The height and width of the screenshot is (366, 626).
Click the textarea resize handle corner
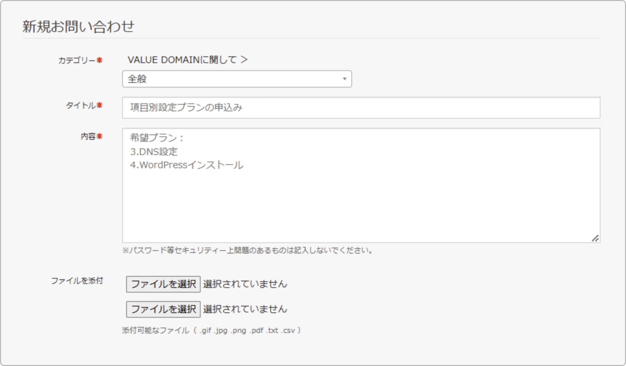pos(595,238)
